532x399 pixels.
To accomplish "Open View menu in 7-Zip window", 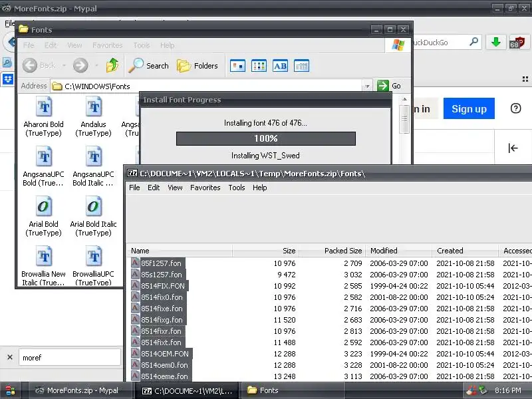I will point(175,188).
